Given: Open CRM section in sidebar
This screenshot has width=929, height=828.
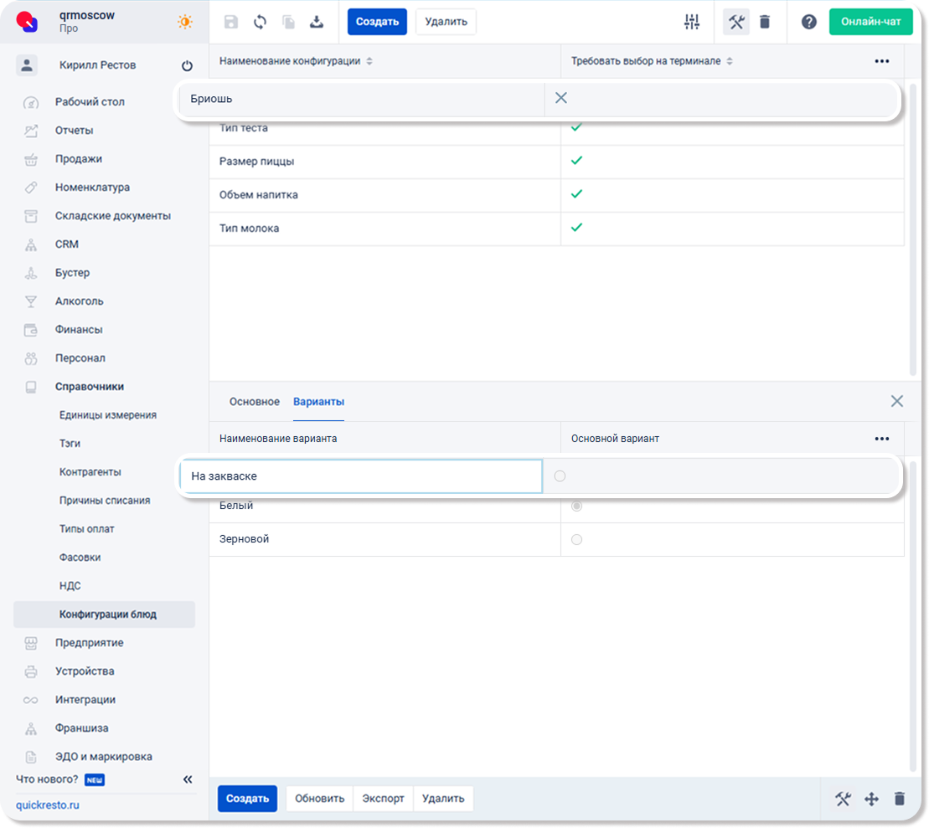Looking at the screenshot, I should pos(66,244).
